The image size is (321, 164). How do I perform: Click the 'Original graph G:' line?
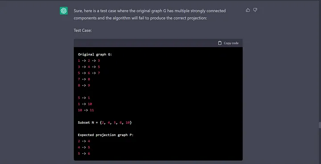click(95, 55)
